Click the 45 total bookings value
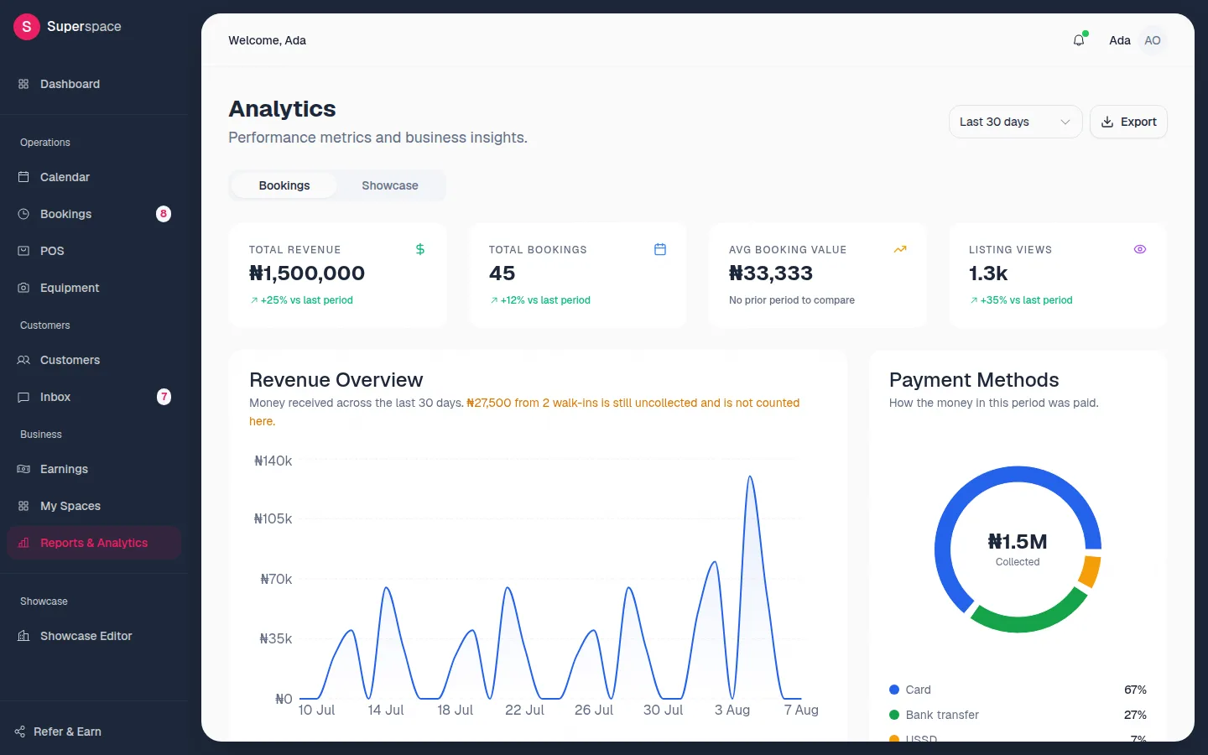This screenshot has width=1208, height=755. point(502,273)
